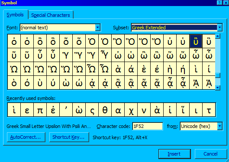Choose ὰ alpha-with-grave in recently used symbols
This screenshot has width=229, height=162.
pos(157,110)
